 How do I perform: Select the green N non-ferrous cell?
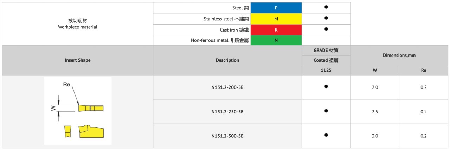[x=276, y=40]
